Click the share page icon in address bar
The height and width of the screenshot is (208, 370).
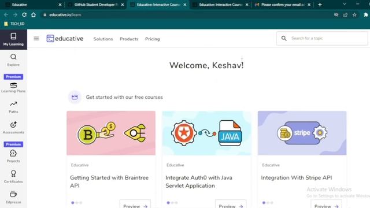pos(345,14)
